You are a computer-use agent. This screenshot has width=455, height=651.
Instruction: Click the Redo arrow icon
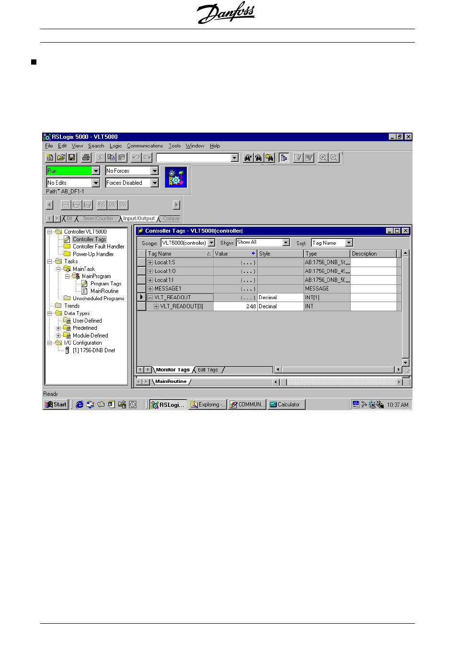pos(147,157)
